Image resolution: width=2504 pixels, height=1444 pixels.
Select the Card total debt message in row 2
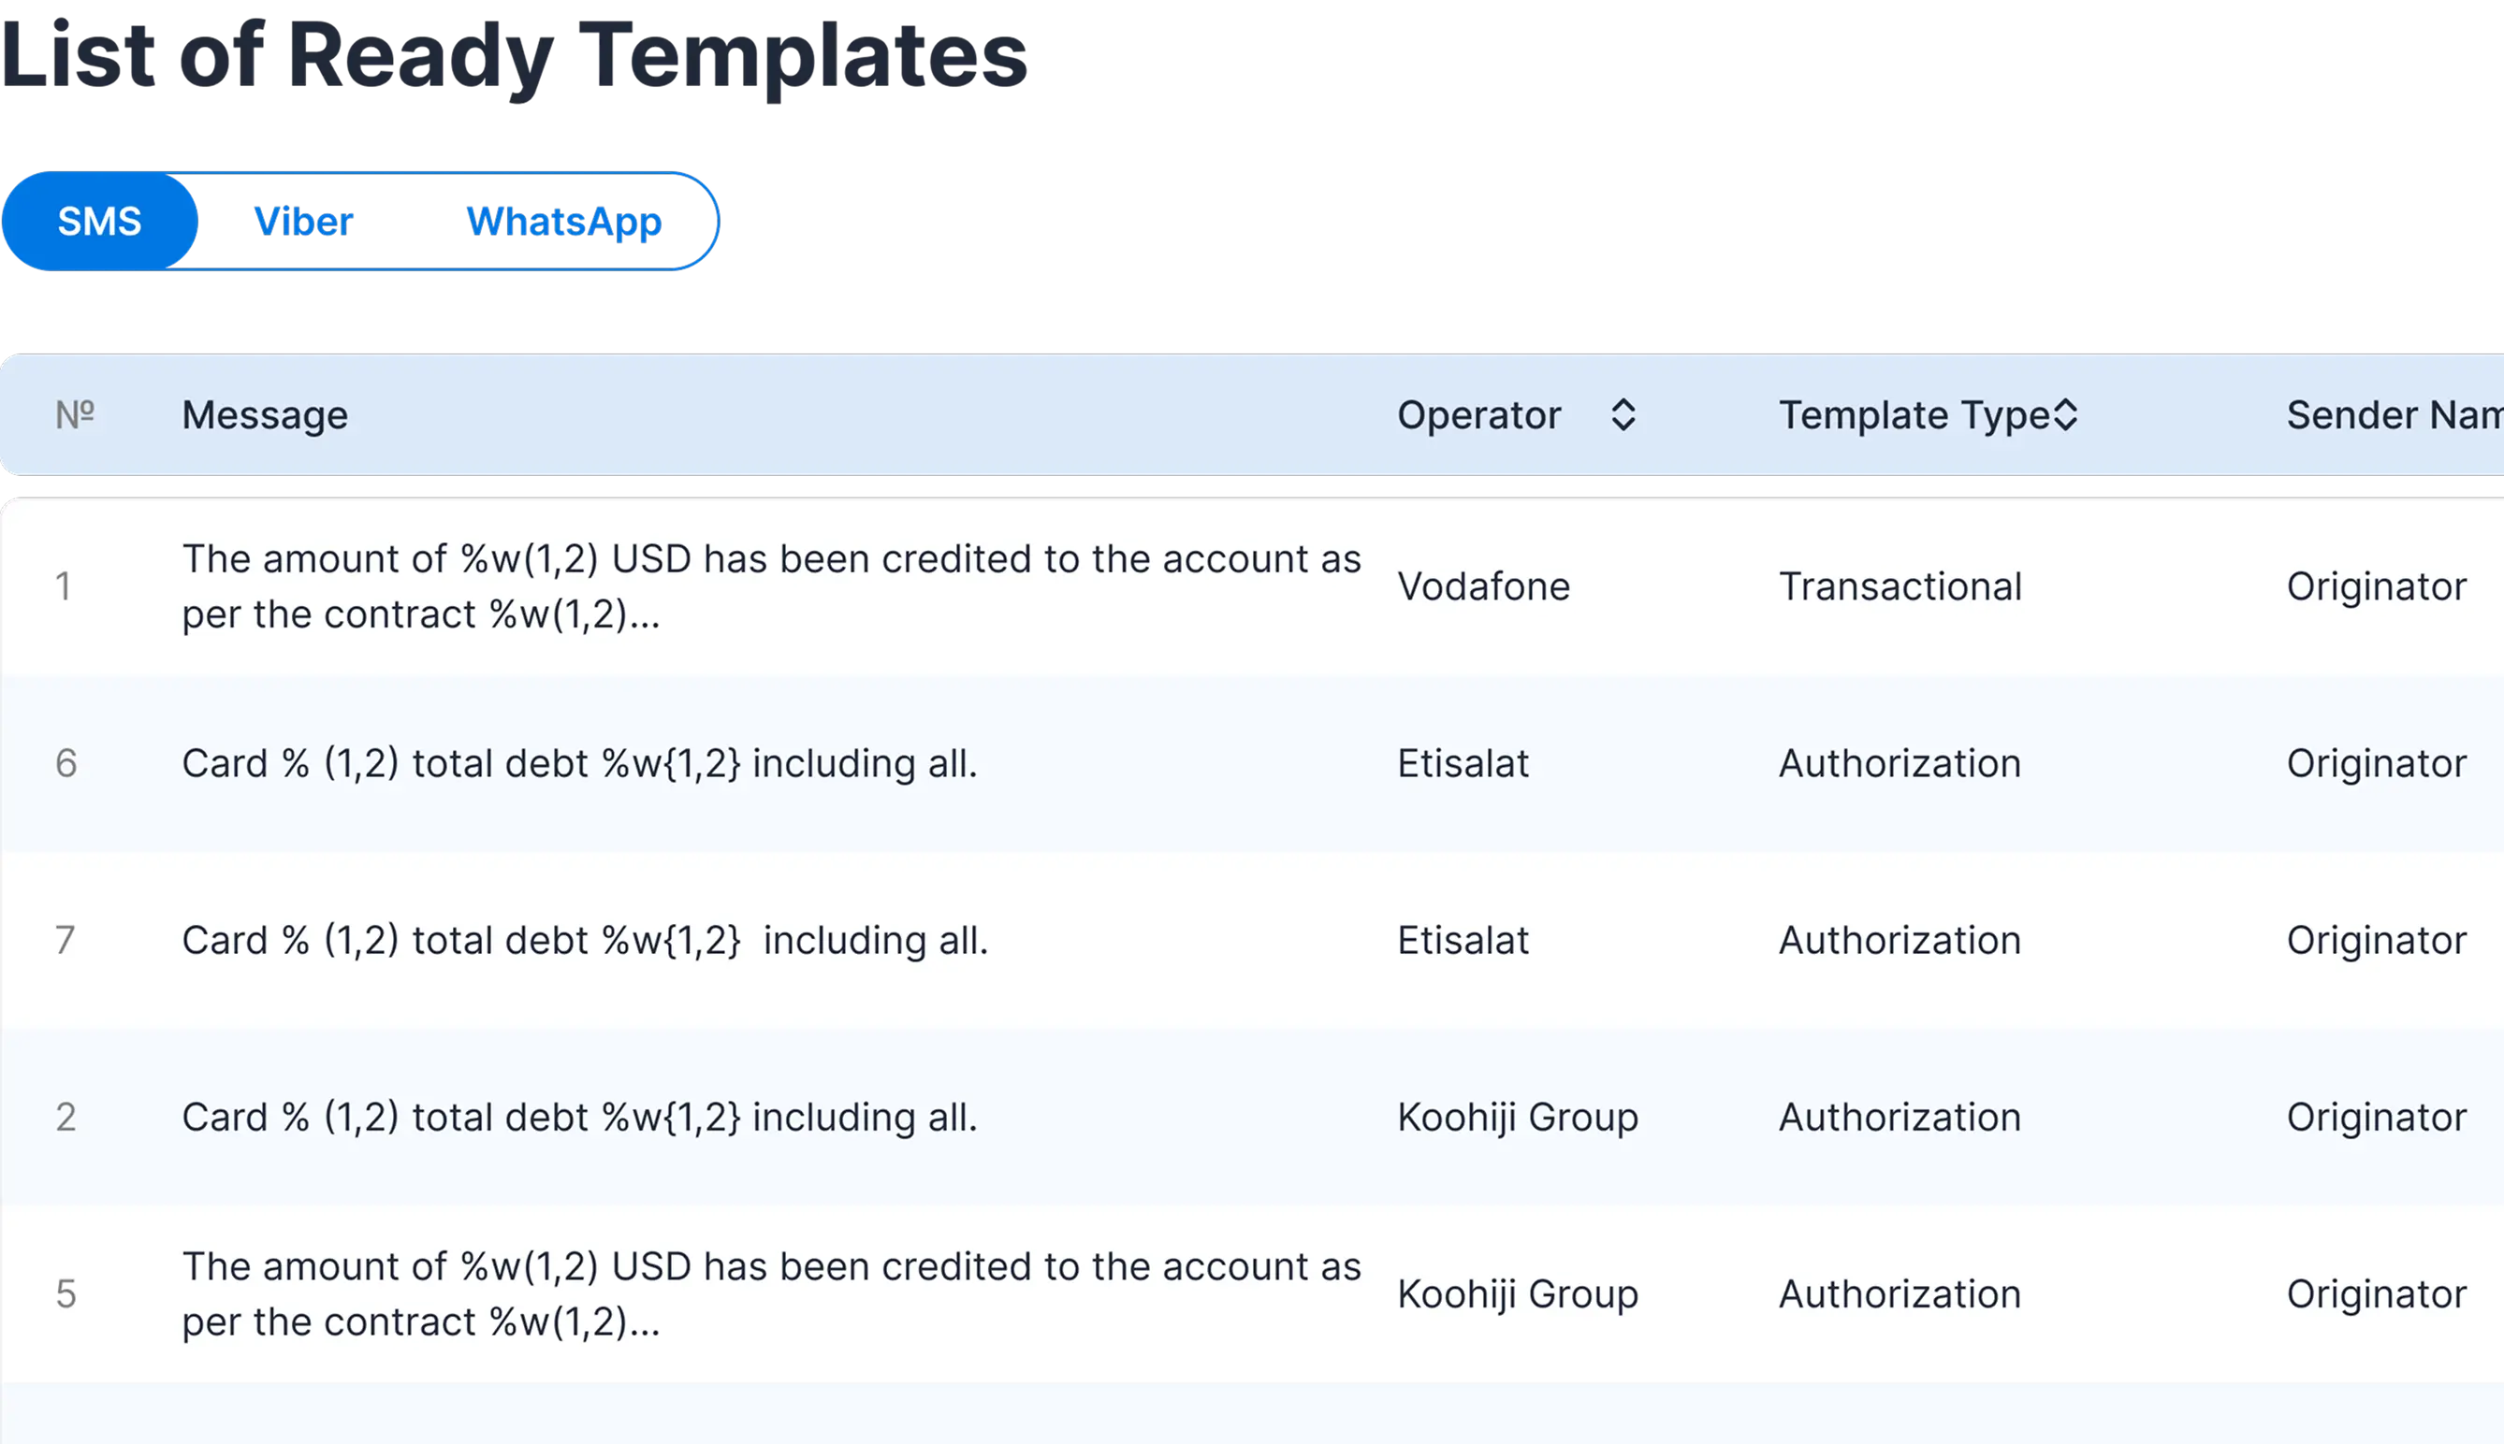[579, 1117]
